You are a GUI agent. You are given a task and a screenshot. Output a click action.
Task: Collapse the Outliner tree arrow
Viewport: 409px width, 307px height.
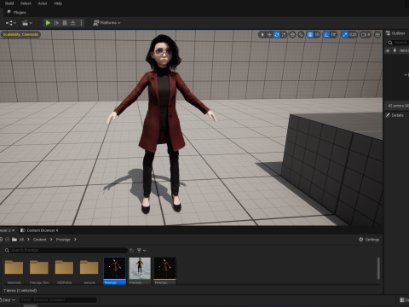click(x=406, y=75)
